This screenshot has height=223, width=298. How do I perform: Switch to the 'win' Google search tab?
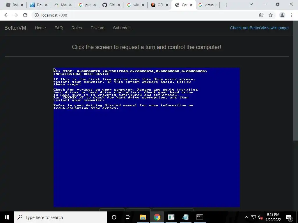coord(135,5)
